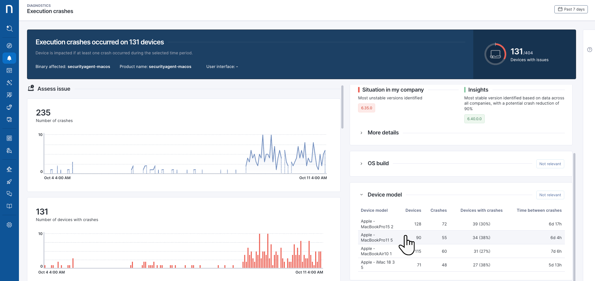Open the grid applications icon in sidebar
The width and height of the screenshot is (595, 281).
click(9, 138)
